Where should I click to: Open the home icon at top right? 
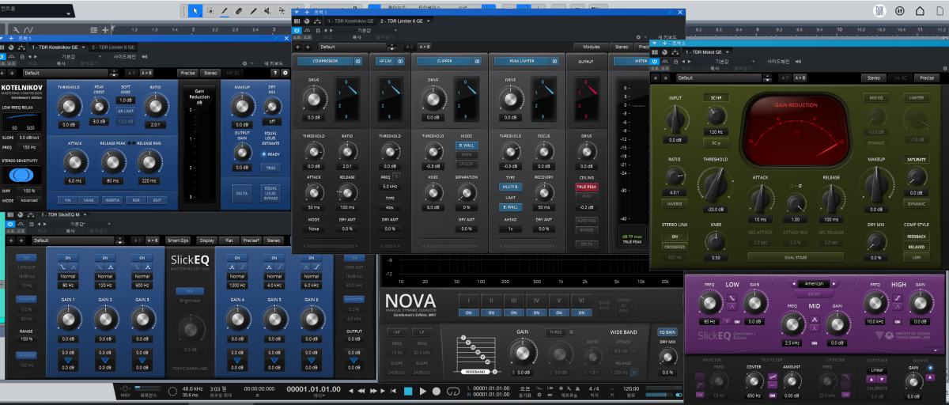pyautogui.click(x=920, y=11)
